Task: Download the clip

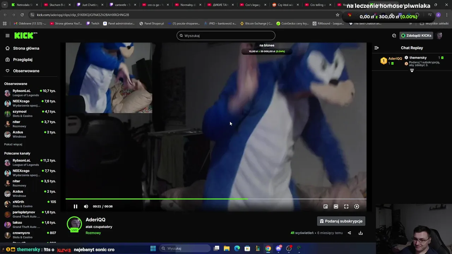Action: 361,233
